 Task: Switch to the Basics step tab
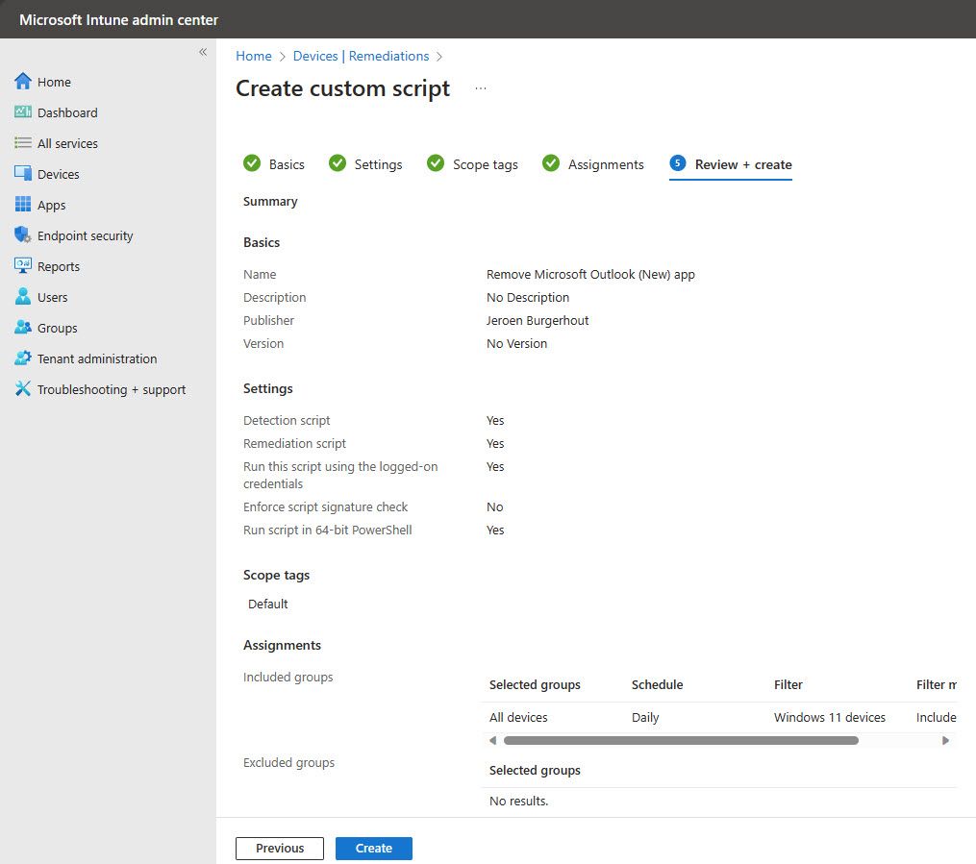274,164
